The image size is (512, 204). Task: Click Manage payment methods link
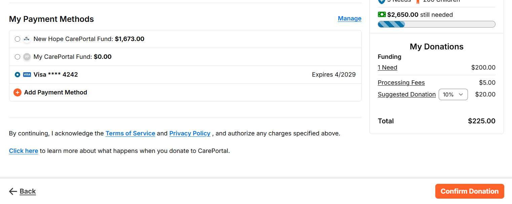350,18
